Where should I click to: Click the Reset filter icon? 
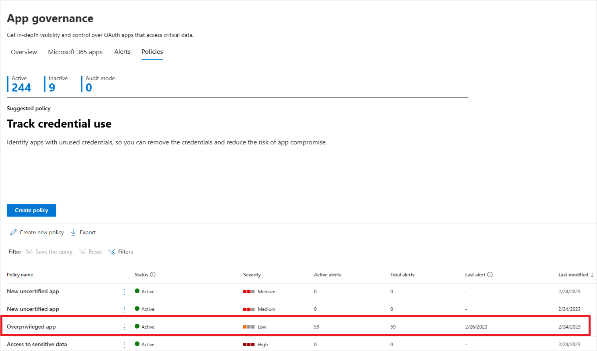click(x=82, y=252)
